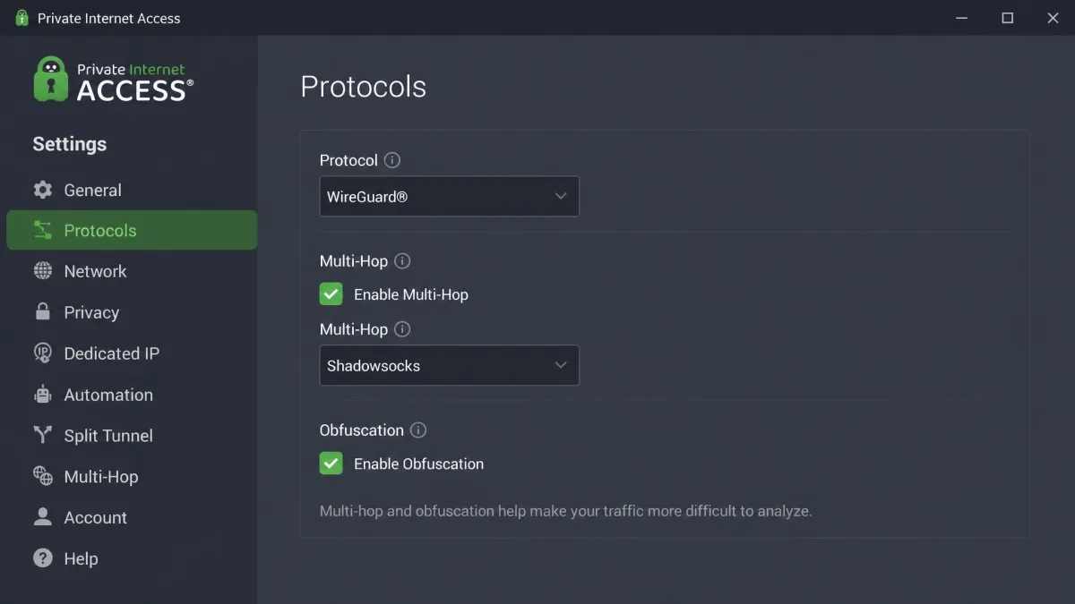Close the Private Internet Access window
The width and height of the screenshot is (1075, 604).
coord(1053,18)
